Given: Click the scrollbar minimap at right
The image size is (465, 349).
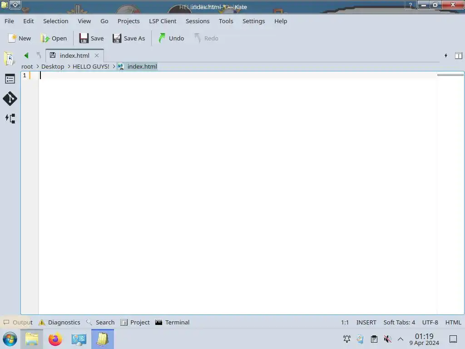Looking at the screenshot, I should pyautogui.click(x=450, y=193).
